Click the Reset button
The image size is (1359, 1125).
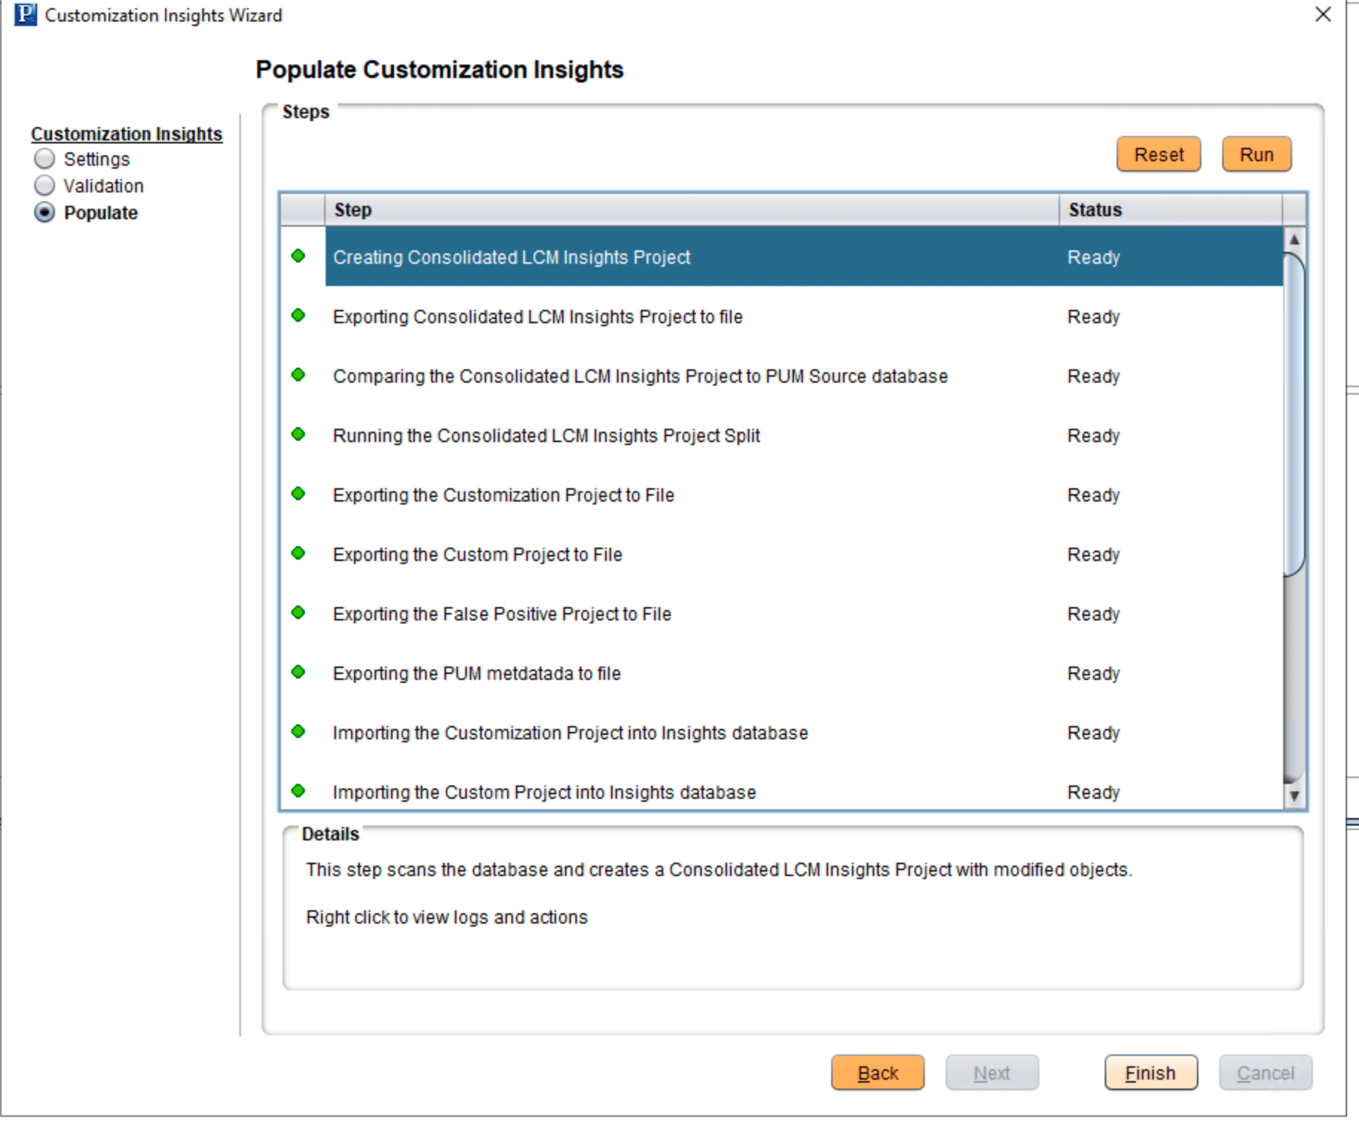pos(1158,154)
